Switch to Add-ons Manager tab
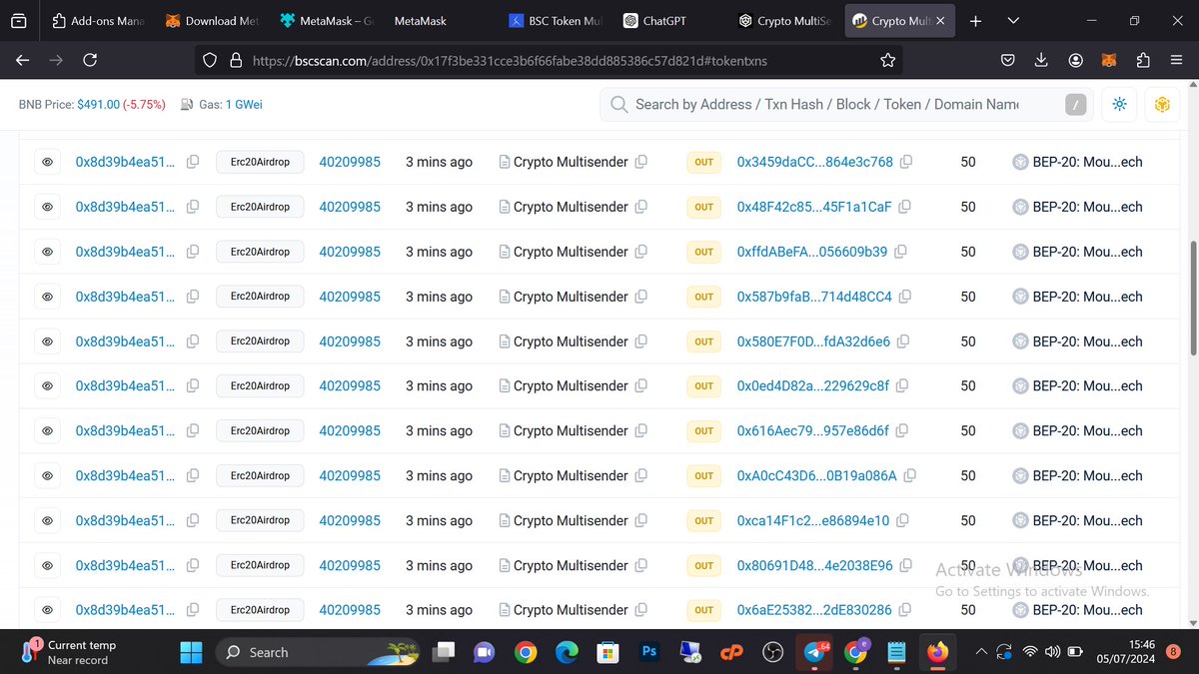 [96, 21]
